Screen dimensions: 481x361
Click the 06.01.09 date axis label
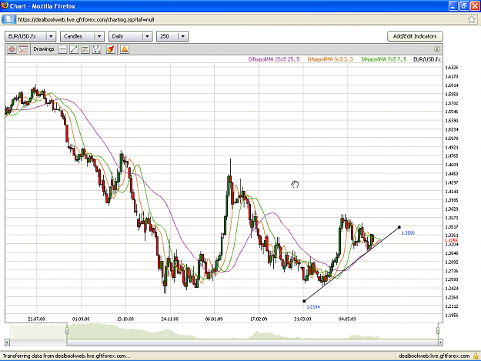coord(214,319)
